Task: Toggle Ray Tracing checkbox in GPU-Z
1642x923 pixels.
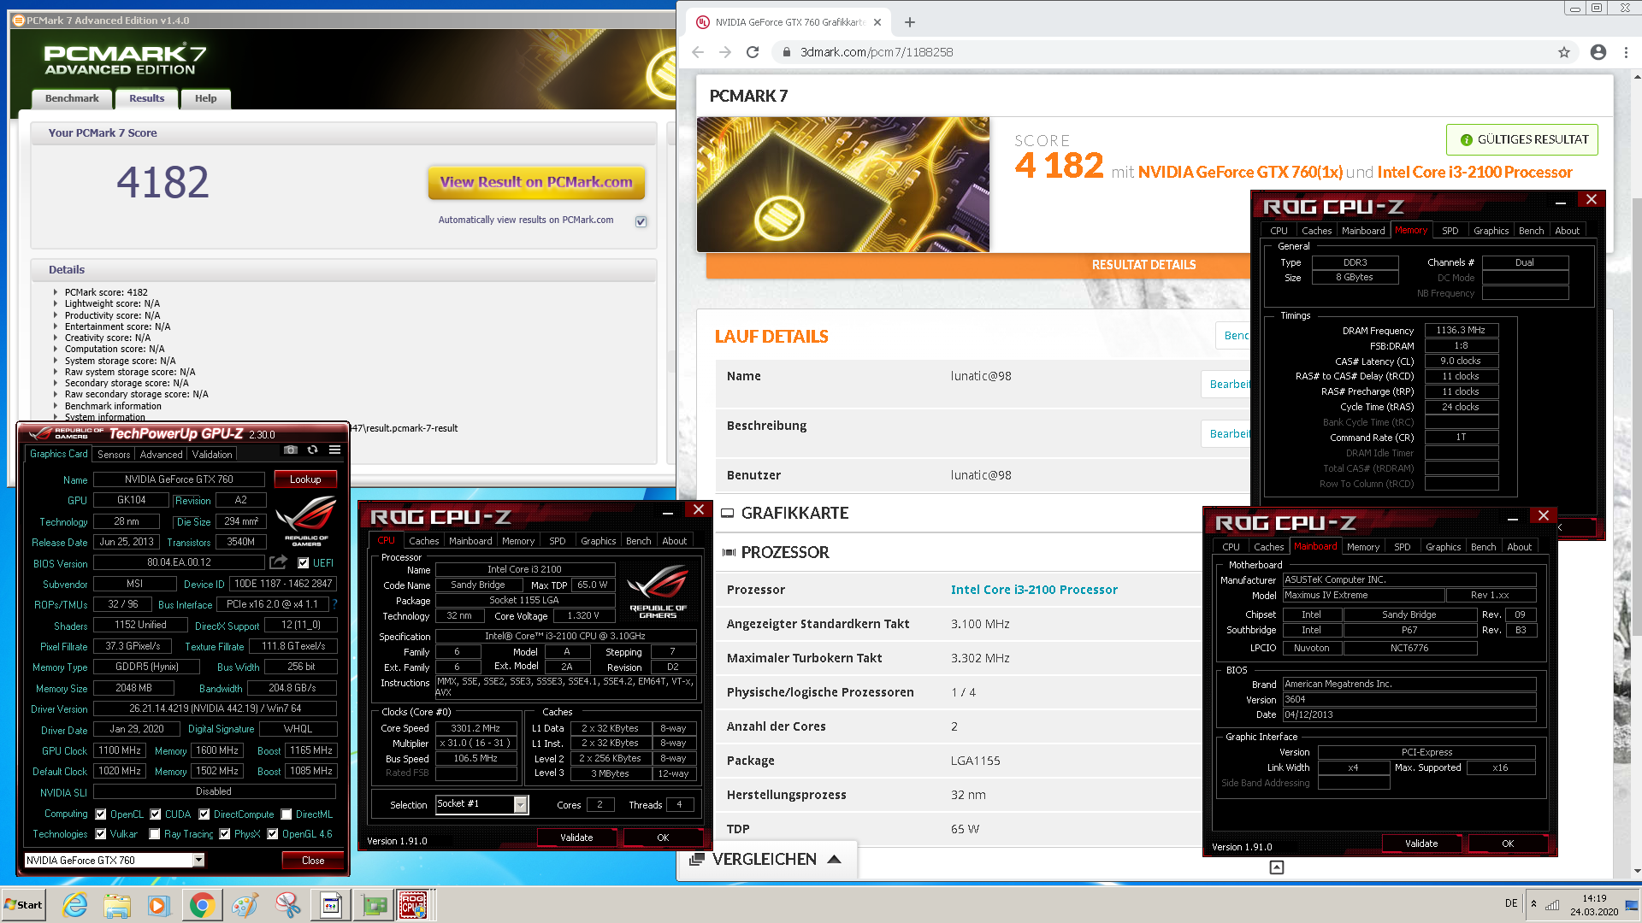Action: pos(155,834)
